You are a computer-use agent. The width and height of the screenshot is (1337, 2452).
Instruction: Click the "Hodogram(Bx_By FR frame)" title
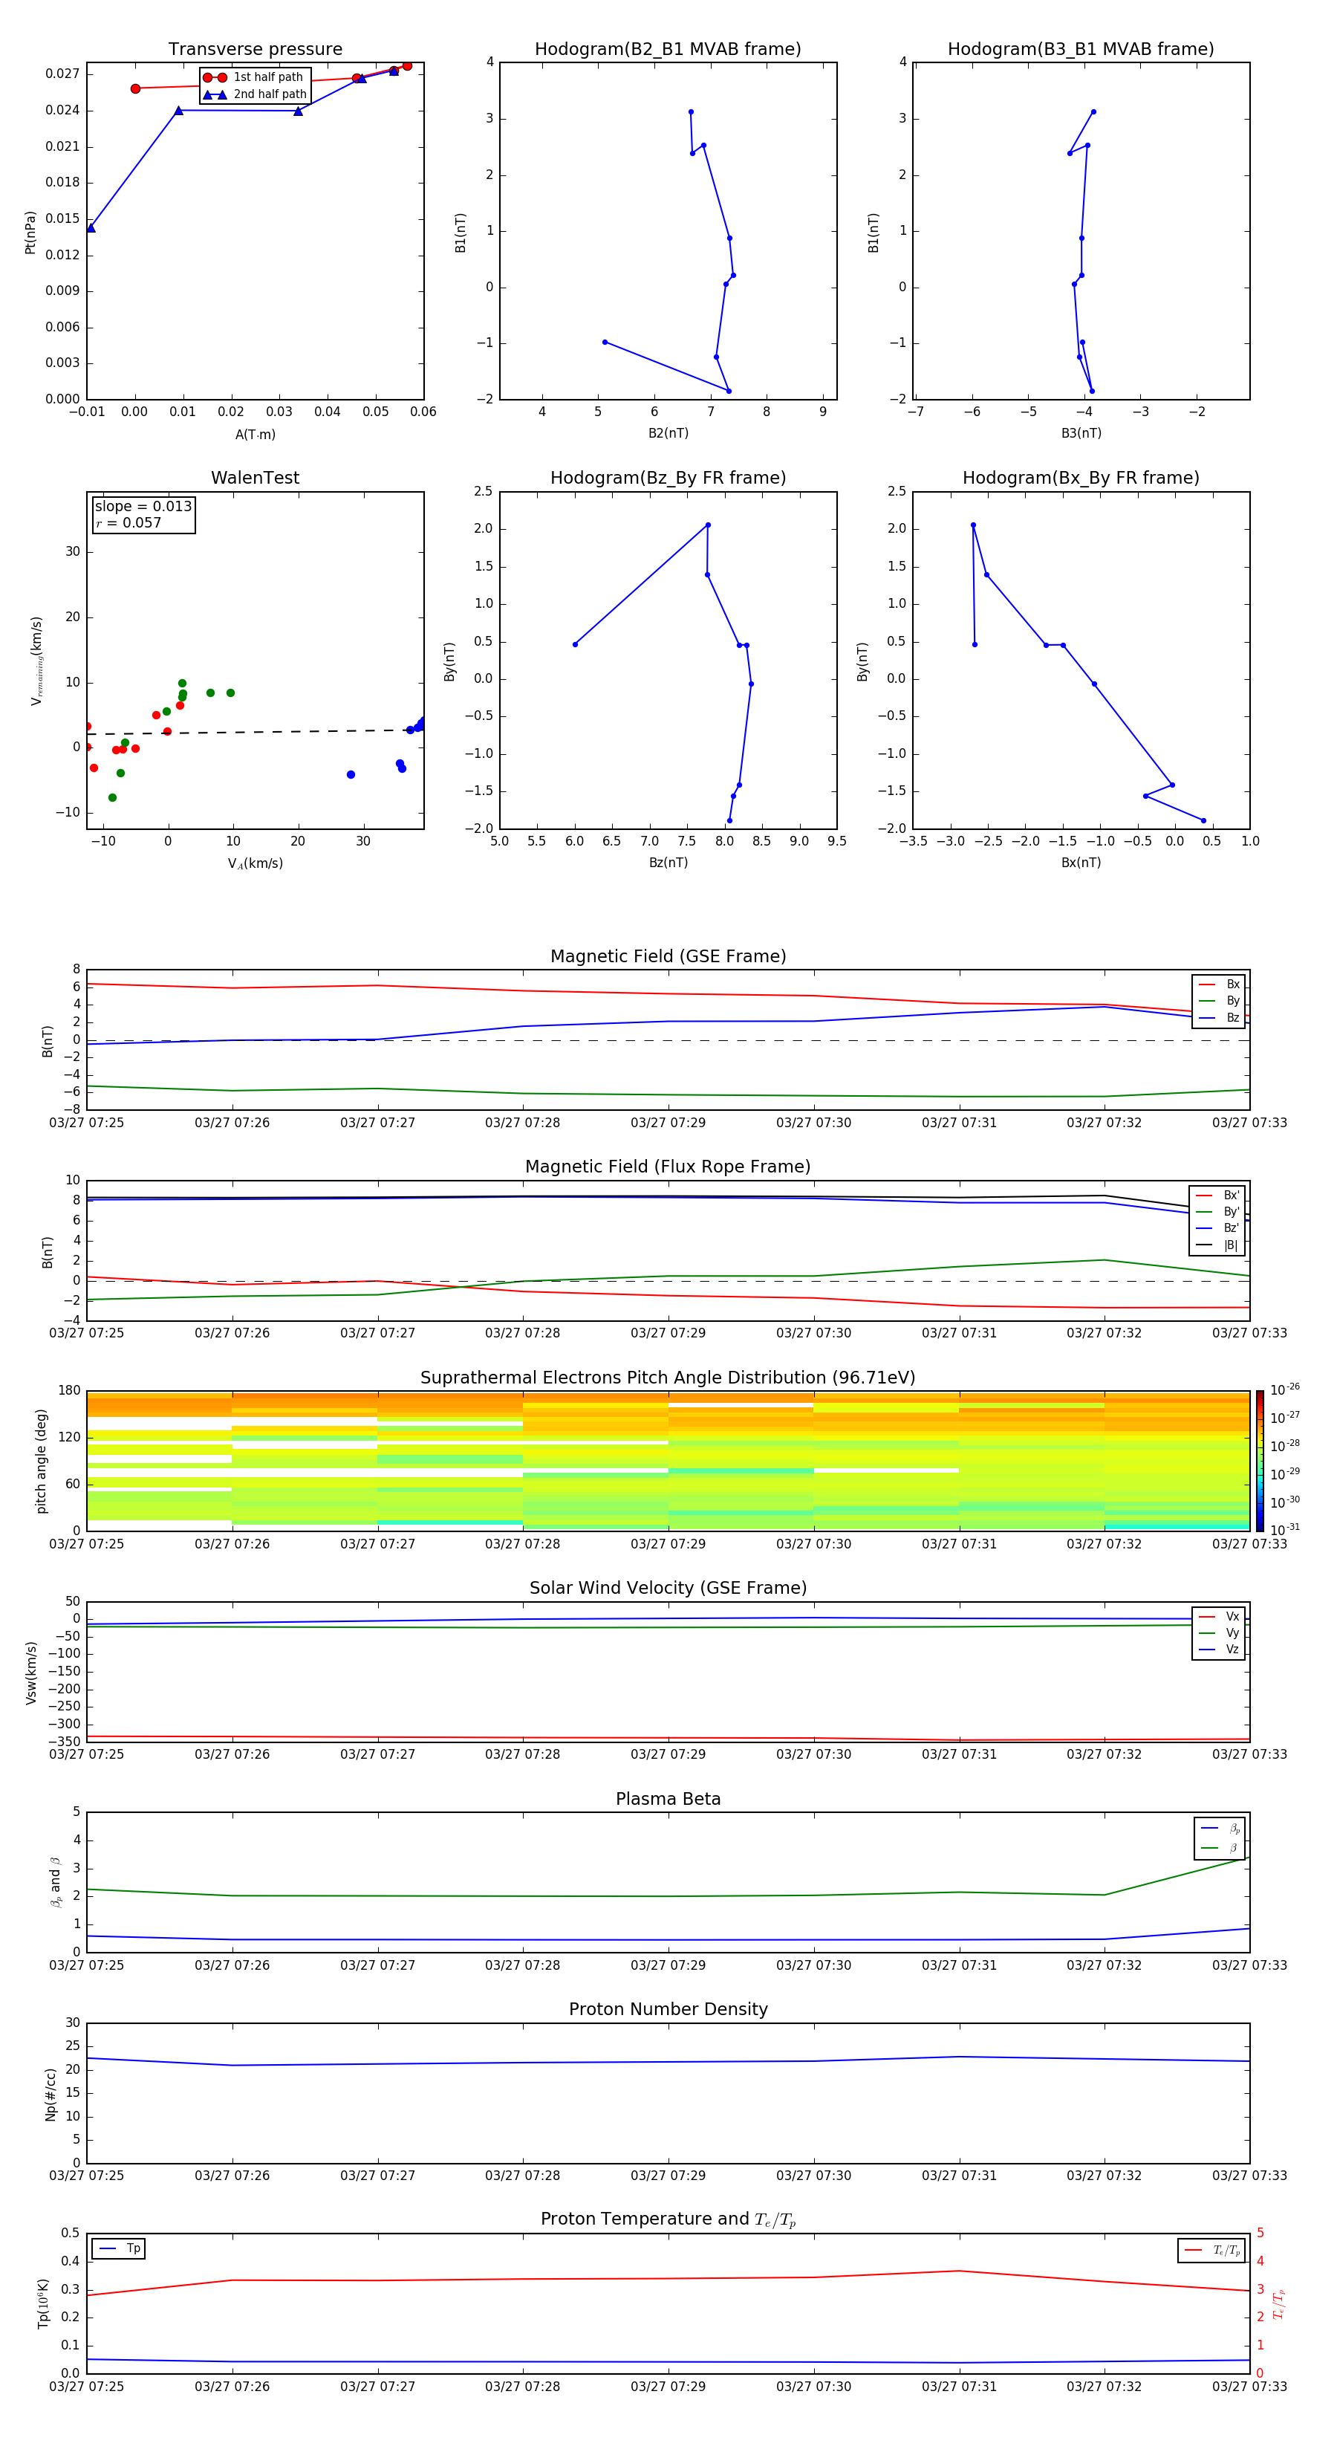click(x=1081, y=478)
